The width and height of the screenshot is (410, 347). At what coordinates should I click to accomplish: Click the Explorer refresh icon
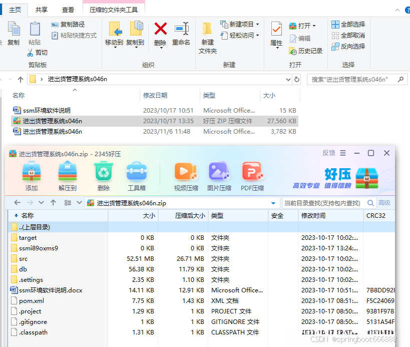pyautogui.click(x=296, y=79)
